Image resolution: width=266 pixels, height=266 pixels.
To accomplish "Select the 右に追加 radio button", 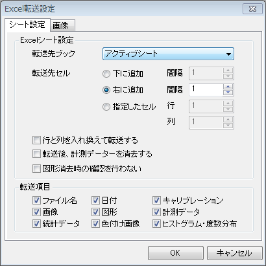I will click(x=106, y=90).
